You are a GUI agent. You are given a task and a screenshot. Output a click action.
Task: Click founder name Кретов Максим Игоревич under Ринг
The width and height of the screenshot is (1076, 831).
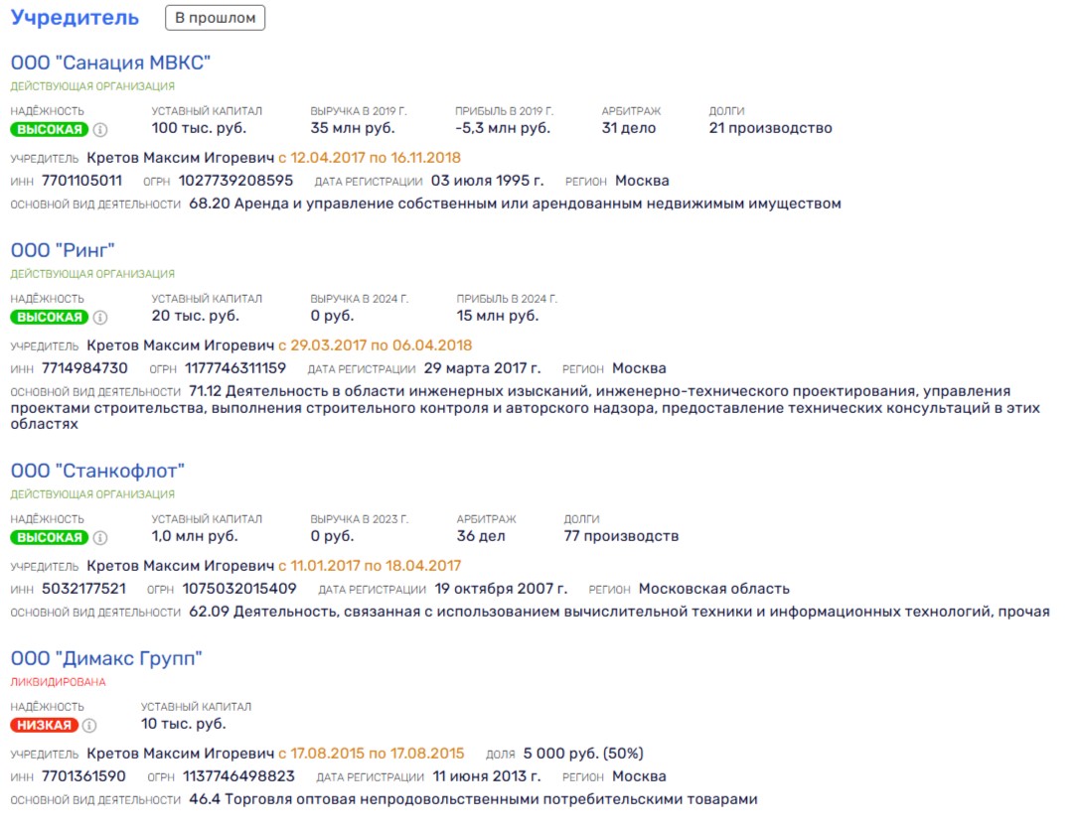click(180, 346)
